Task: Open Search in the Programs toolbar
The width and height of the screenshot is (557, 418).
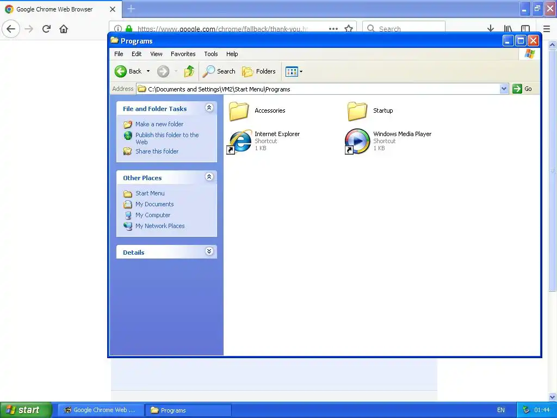Action: [x=219, y=71]
